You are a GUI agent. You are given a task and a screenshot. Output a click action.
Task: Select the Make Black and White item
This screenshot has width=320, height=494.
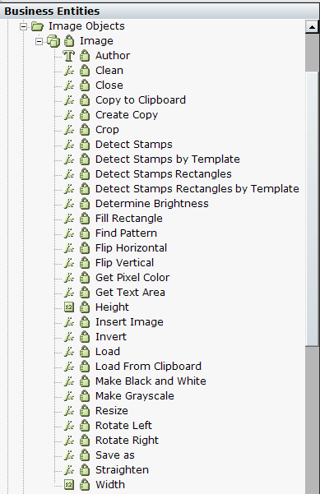pos(151,381)
